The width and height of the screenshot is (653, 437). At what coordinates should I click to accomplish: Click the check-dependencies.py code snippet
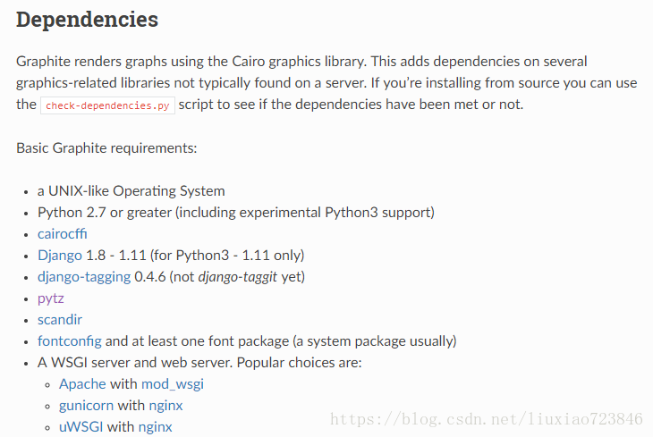pos(107,105)
